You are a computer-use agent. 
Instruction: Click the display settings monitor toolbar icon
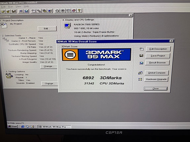[50, 11]
